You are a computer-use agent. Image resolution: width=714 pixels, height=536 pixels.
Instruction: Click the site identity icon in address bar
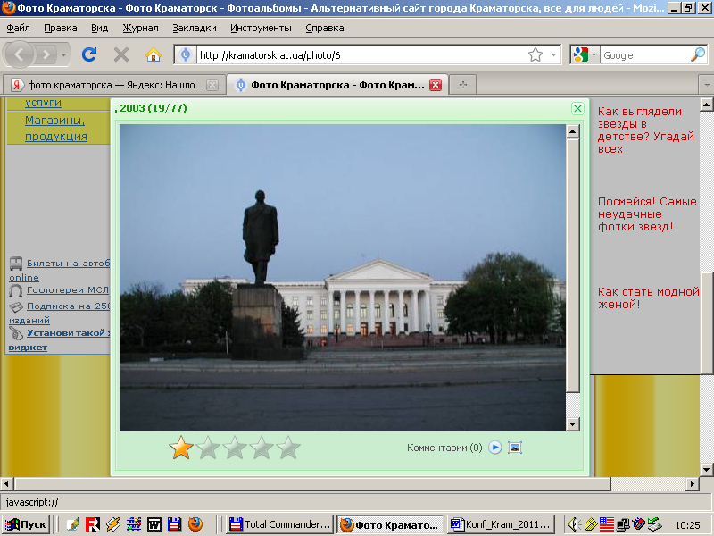pos(186,55)
